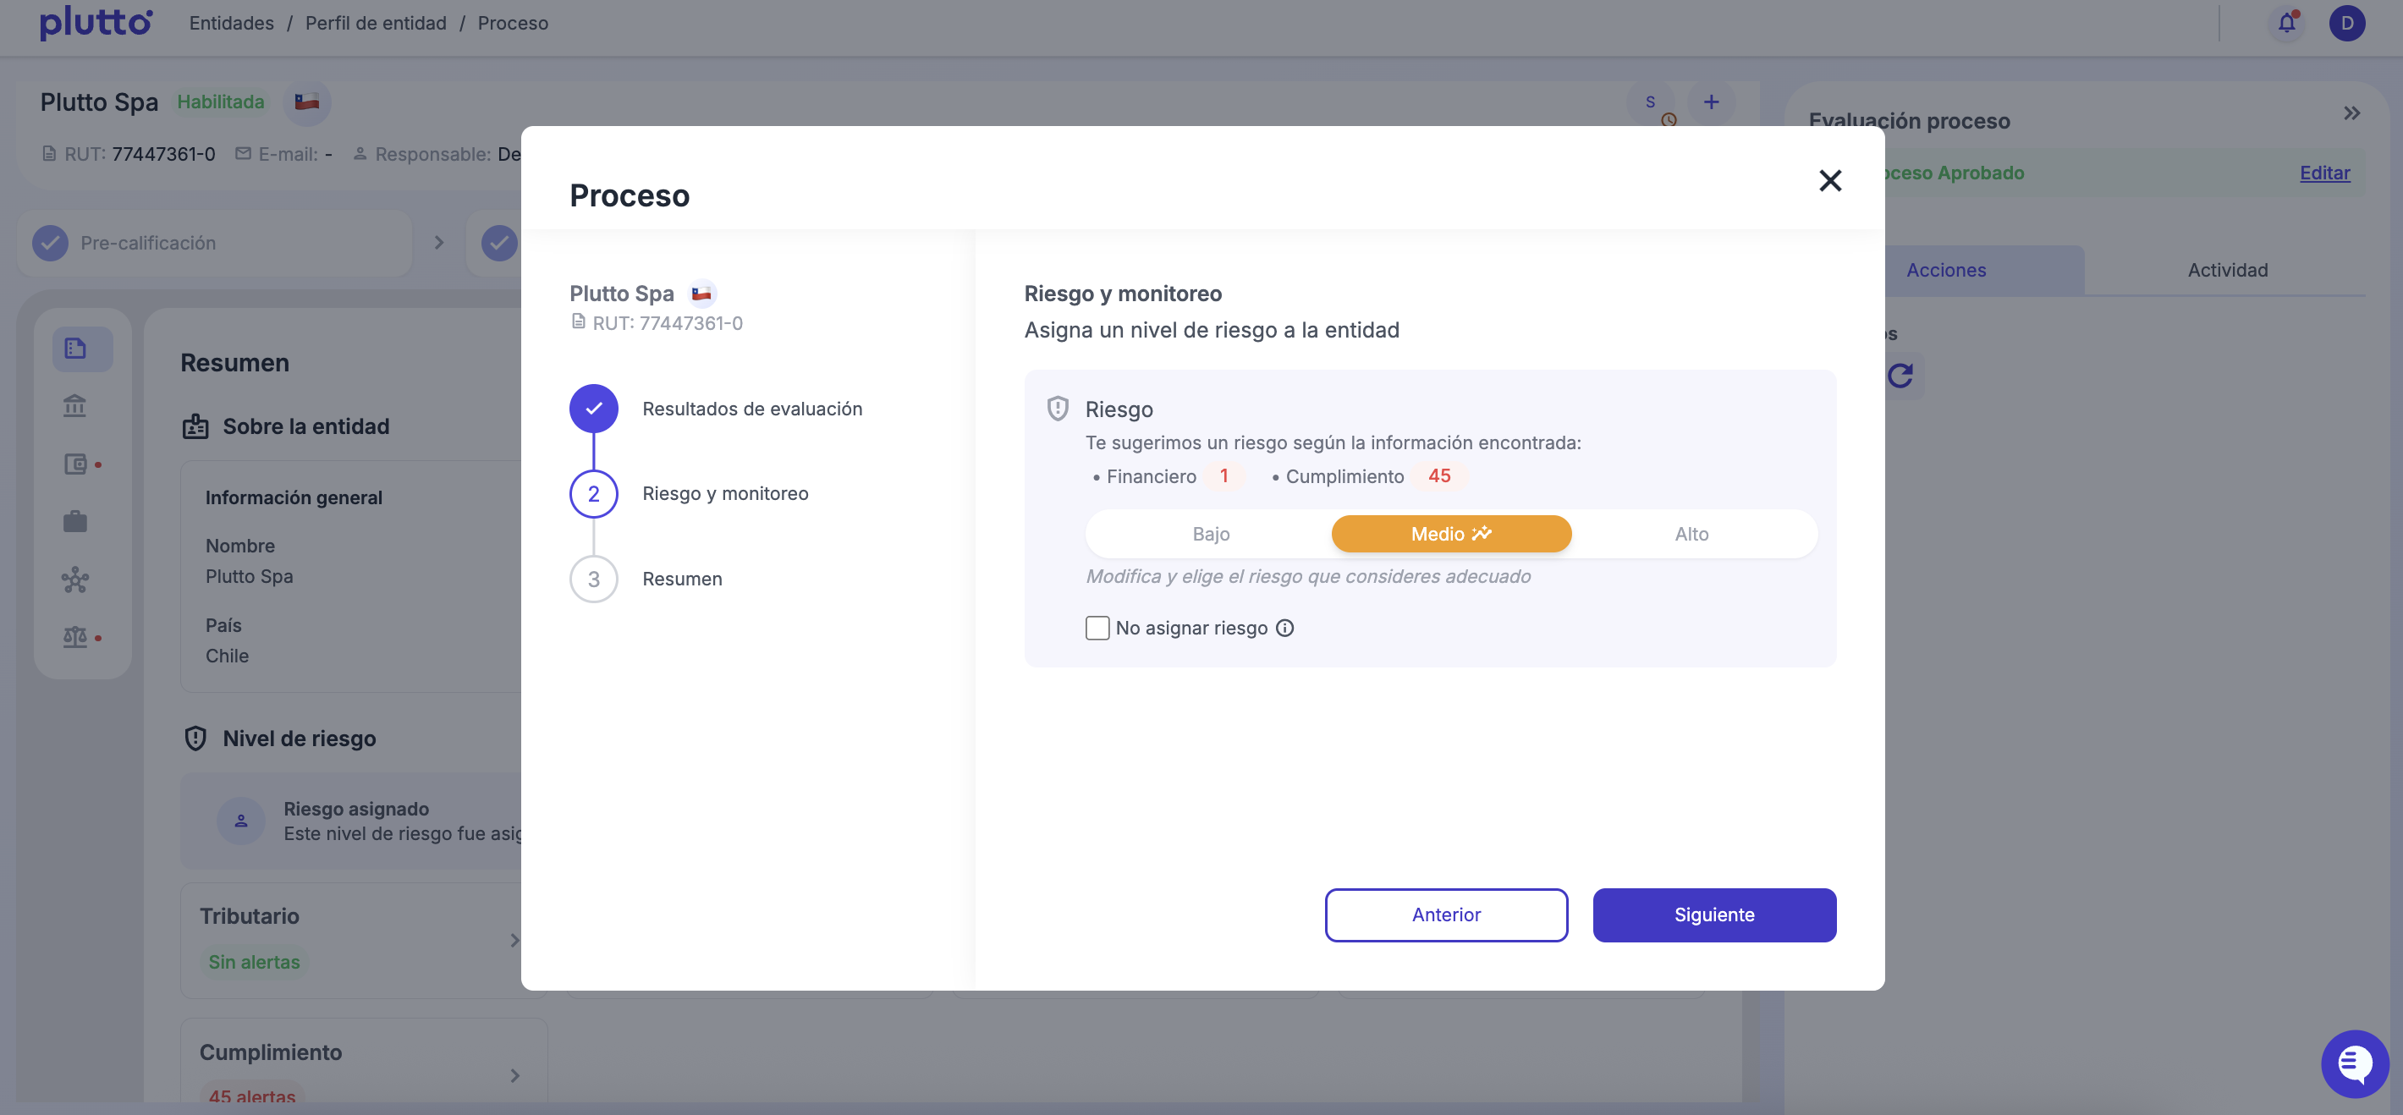Open the Acciones tab
Image resolution: width=2403 pixels, height=1115 pixels.
tap(1946, 271)
